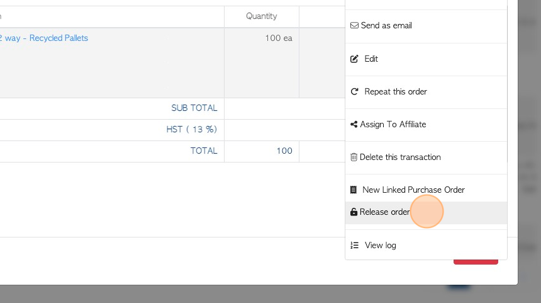The height and width of the screenshot is (303, 541).
Task: Click the numbered list View log icon
Action: point(354,245)
